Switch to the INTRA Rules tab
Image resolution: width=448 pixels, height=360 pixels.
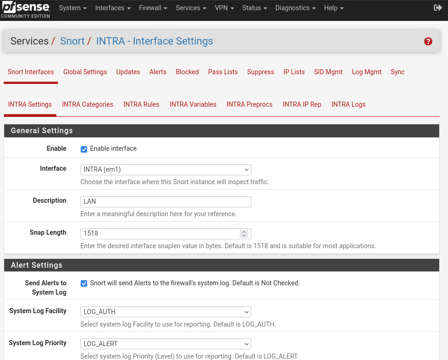[x=141, y=104]
